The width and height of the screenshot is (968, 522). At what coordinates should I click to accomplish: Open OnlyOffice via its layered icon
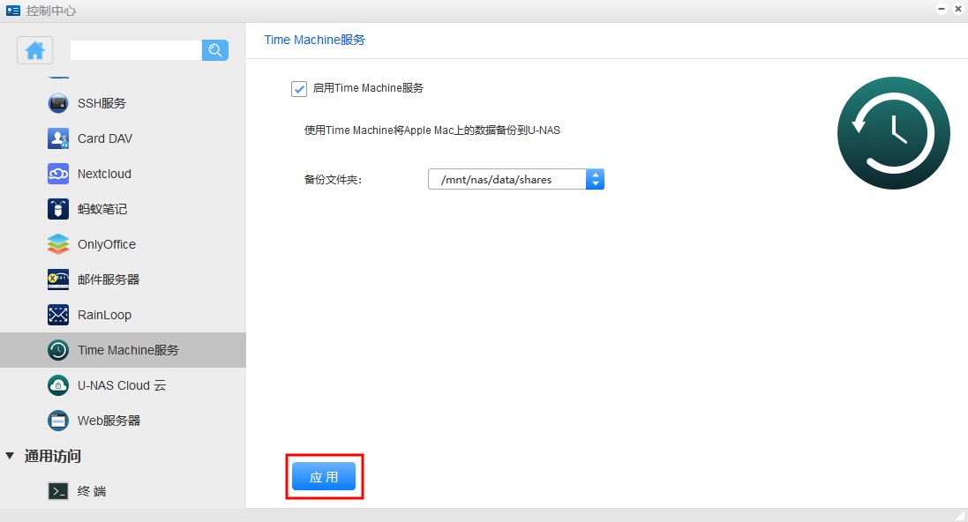click(57, 244)
